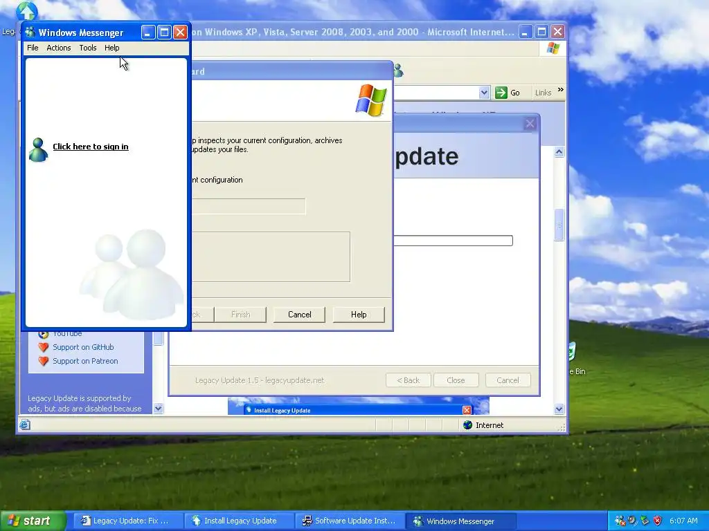Click the Go button in Internet Explorer
Image resolution: width=709 pixels, height=531 pixels.
tap(508, 93)
